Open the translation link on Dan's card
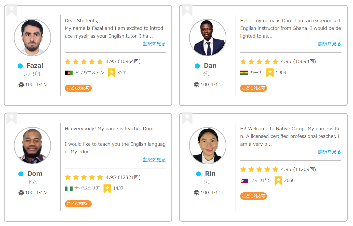This screenshot has height=226, width=353. coord(329,44)
